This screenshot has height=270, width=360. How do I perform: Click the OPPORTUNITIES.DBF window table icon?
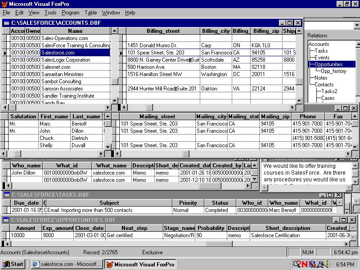coord(6,220)
